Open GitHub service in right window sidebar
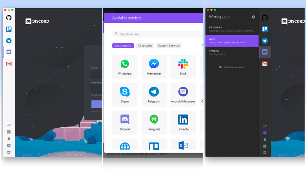306x171 pixels. (265, 18)
